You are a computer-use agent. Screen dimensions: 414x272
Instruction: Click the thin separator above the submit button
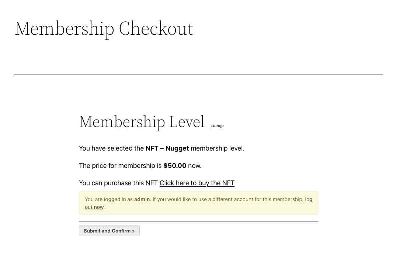click(198, 222)
